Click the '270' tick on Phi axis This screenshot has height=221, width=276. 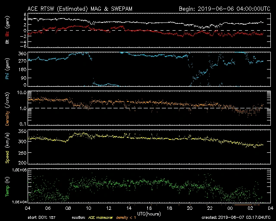coord(22,61)
